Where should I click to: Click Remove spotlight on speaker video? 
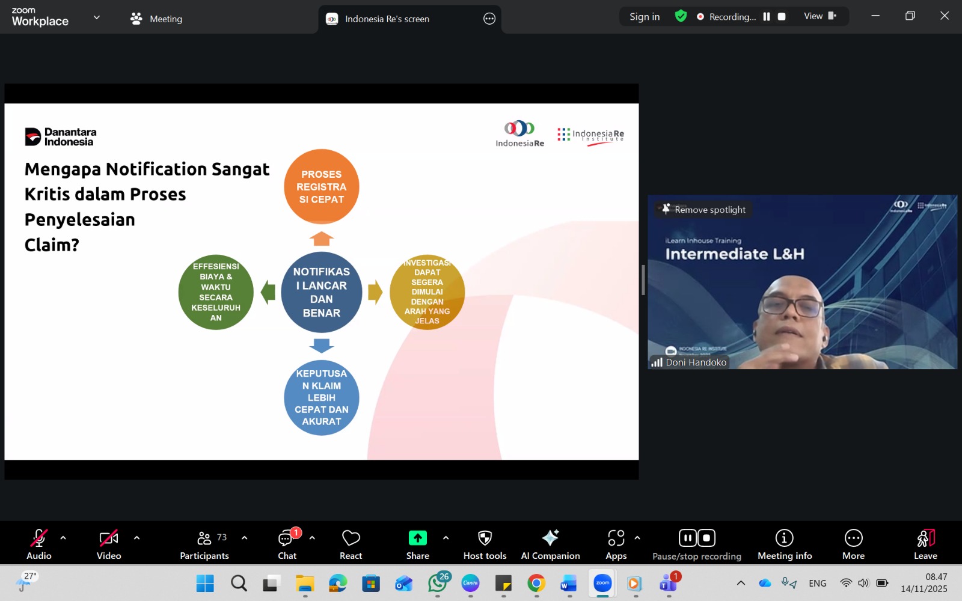coord(703,210)
